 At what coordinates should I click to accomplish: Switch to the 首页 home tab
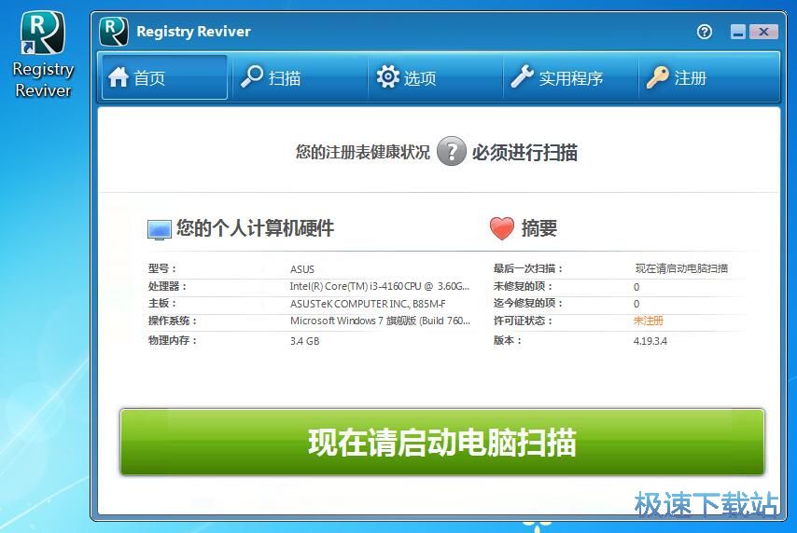[164, 77]
